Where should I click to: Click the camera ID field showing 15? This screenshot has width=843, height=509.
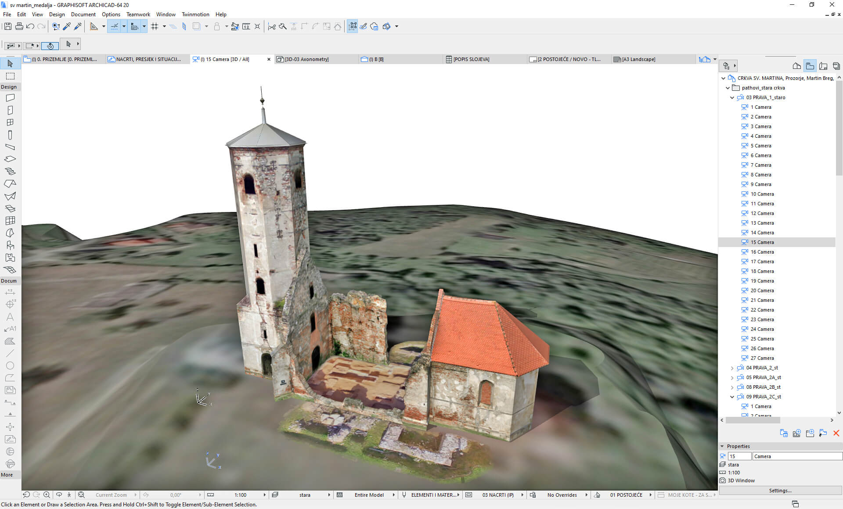739,456
